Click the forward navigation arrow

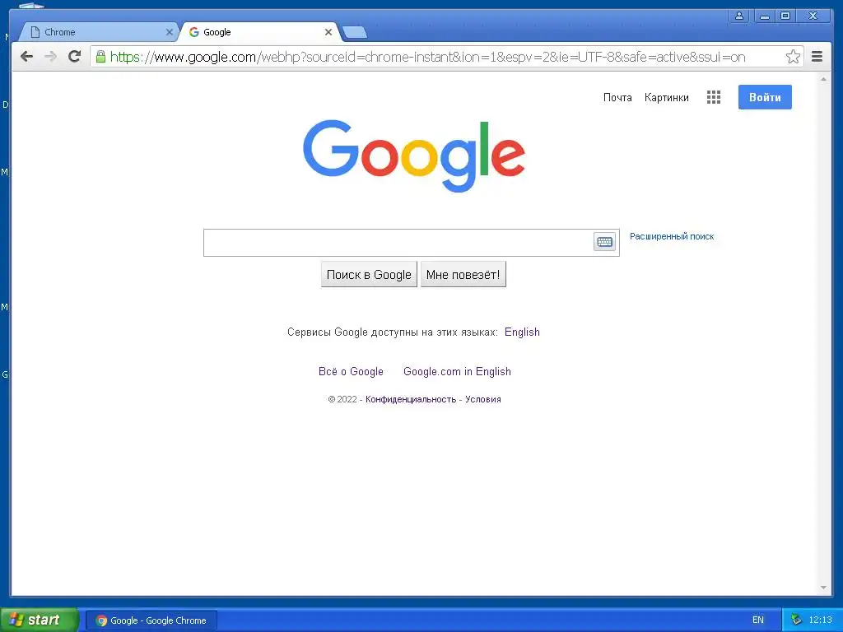click(50, 57)
